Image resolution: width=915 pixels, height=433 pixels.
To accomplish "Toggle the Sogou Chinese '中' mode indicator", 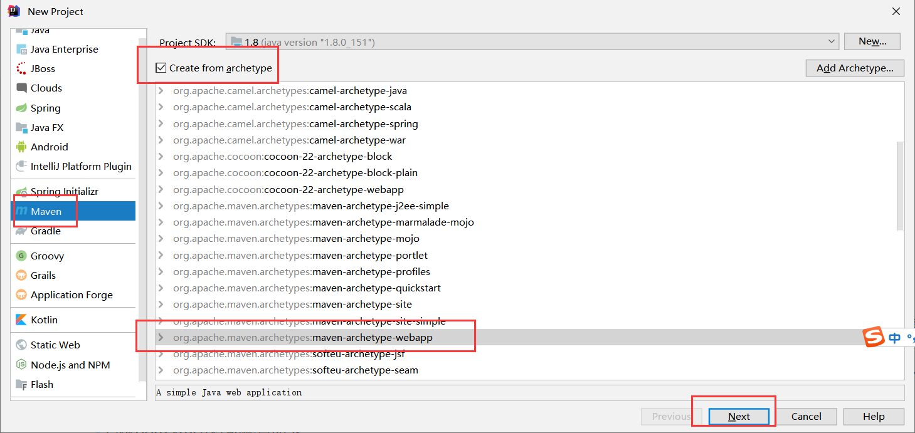I will point(895,338).
